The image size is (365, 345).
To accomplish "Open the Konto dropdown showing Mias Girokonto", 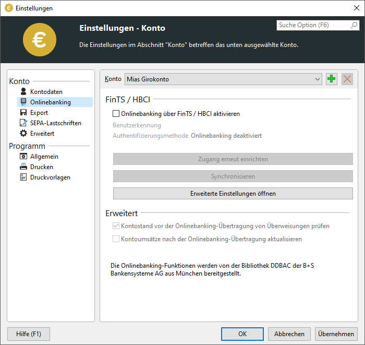I will (223, 79).
